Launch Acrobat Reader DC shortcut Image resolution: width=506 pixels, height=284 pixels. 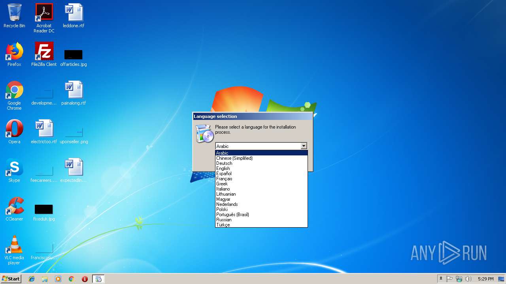[44, 18]
